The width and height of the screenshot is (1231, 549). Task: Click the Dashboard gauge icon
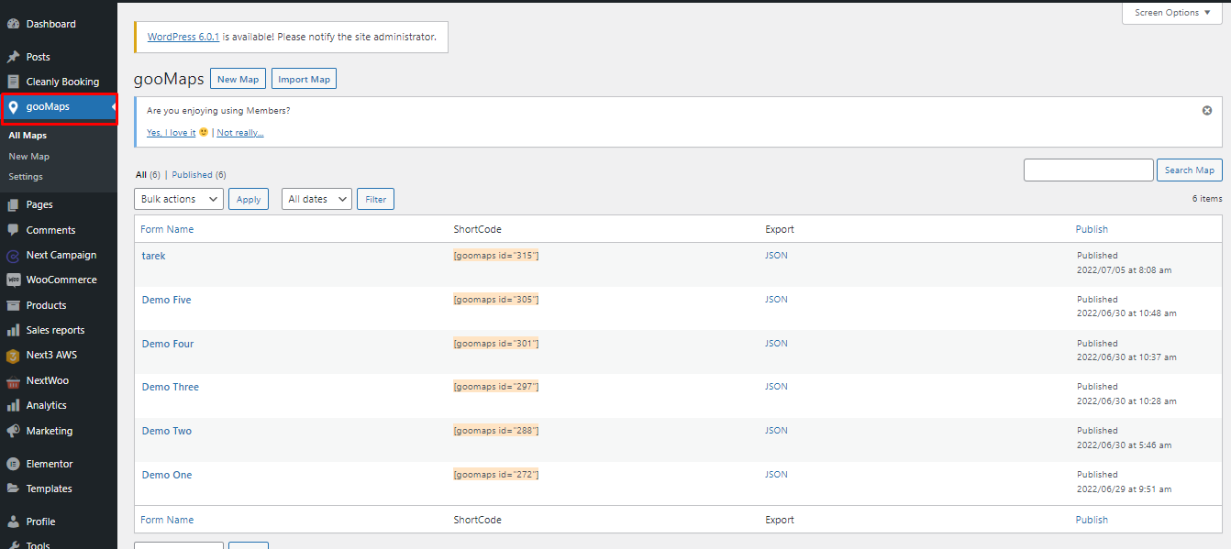click(13, 24)
